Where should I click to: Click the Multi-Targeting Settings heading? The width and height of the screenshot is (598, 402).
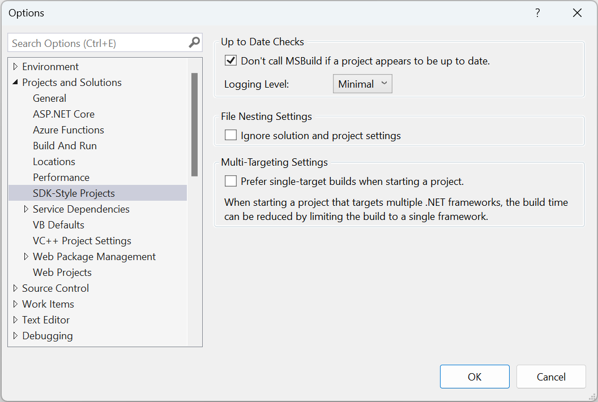pyautogui.click(x=274, y=162)
